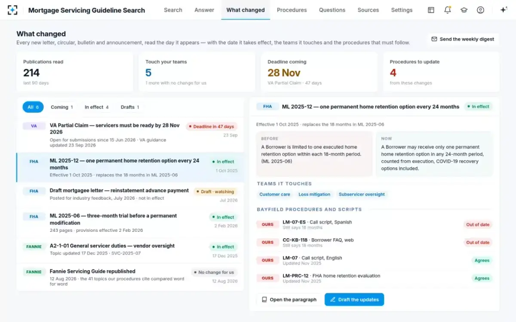Open LM-PRC-12 FHA home retention evaluation
This screenshot has width=516, height=322.
pos(375,278)
